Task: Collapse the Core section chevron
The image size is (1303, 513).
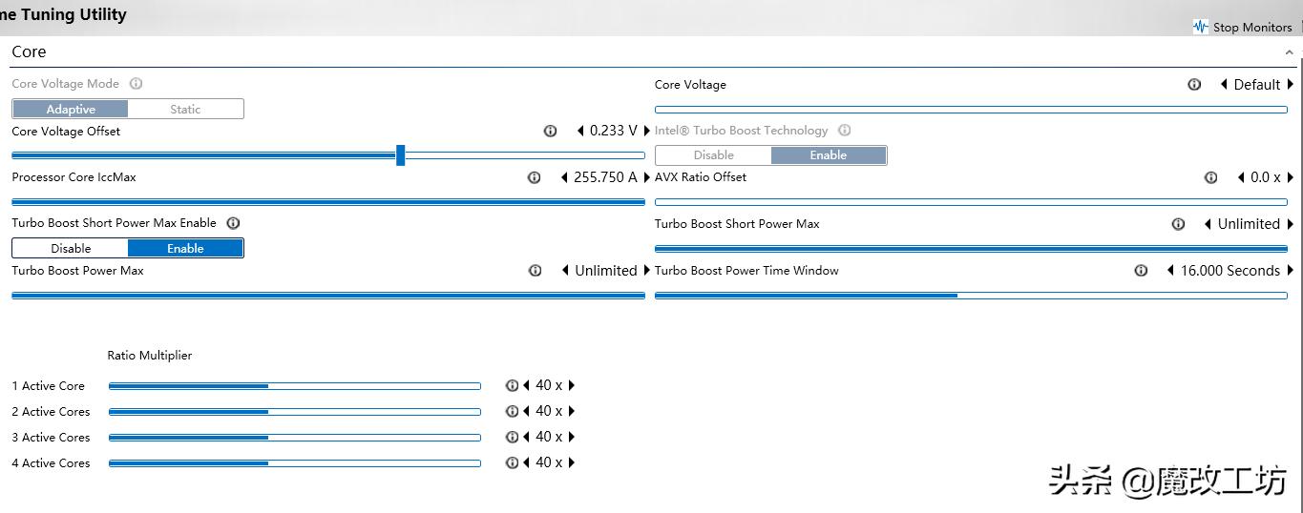Action: coord(1289,52)
